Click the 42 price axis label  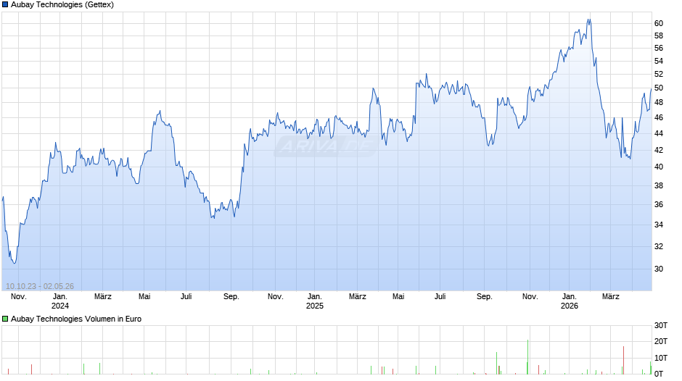tap(659, 150)
